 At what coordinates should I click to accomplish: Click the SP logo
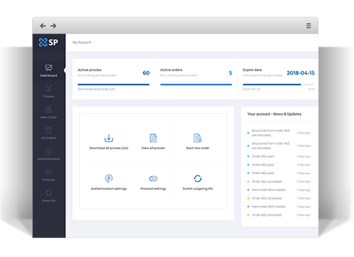48,42
